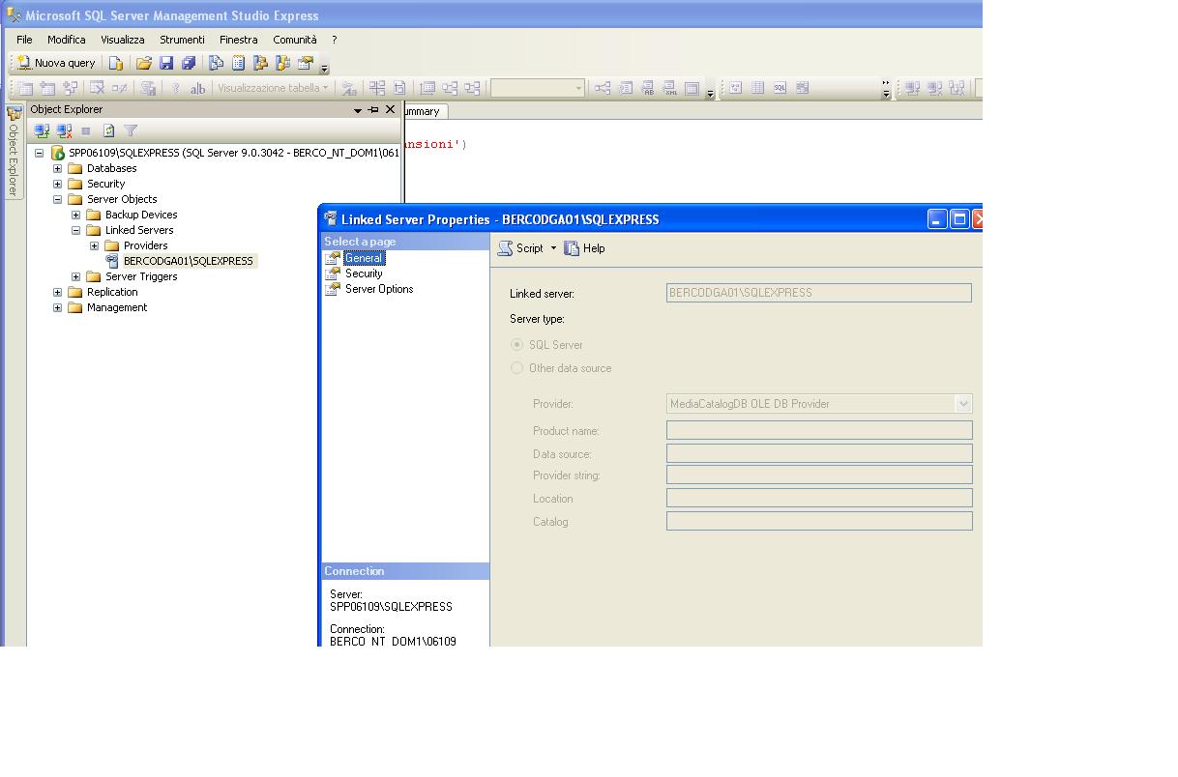Viewport: 1178px width, 777px height.
Task: Select the Security page in Linked Server Properties
Action: click(364, 273)
